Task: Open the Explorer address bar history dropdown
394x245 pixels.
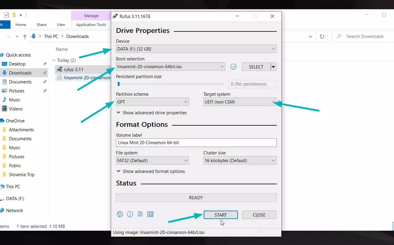Action: (310, 36)
